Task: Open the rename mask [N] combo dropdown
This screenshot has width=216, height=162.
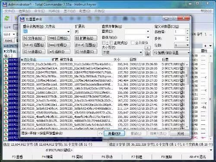Action: [68, 32]
